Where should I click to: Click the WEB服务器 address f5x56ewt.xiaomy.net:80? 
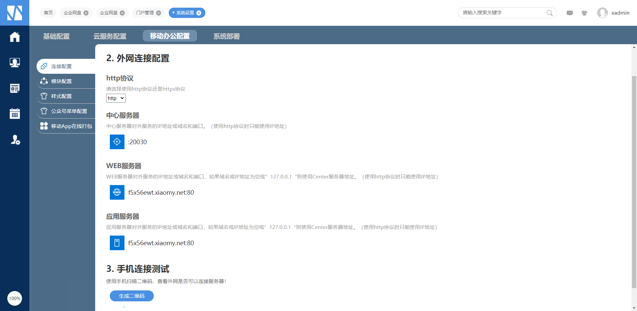161,192
